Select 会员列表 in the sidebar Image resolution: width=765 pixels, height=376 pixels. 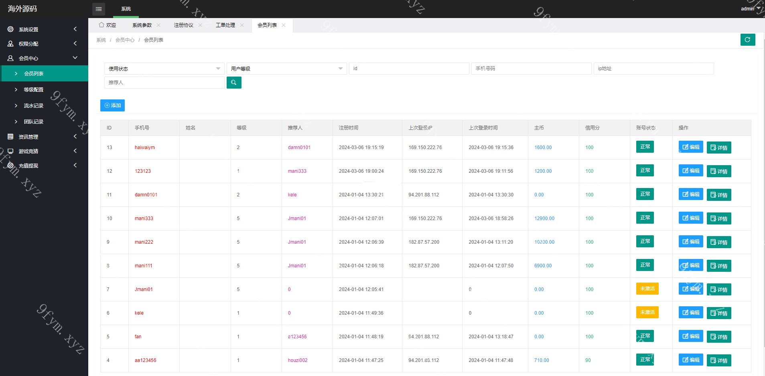point(44,73)
